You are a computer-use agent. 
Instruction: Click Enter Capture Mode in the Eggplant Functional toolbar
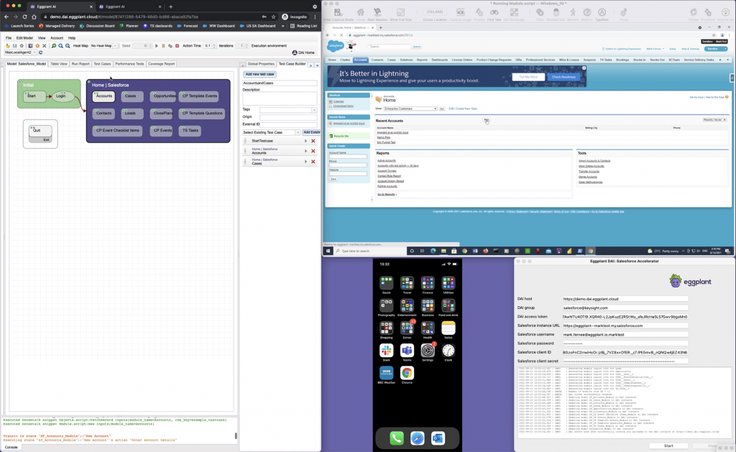click(x=338, y=14)
